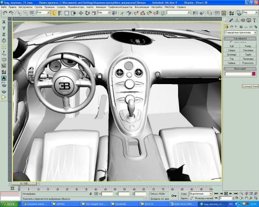Open the Правка menu
The height and width of the screenshot is (207, 259).
pos(12,7)
